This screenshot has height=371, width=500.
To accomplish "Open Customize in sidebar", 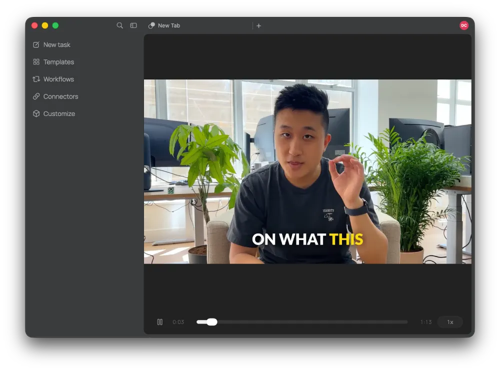I will pyautogui.click(x=59, y=113).
